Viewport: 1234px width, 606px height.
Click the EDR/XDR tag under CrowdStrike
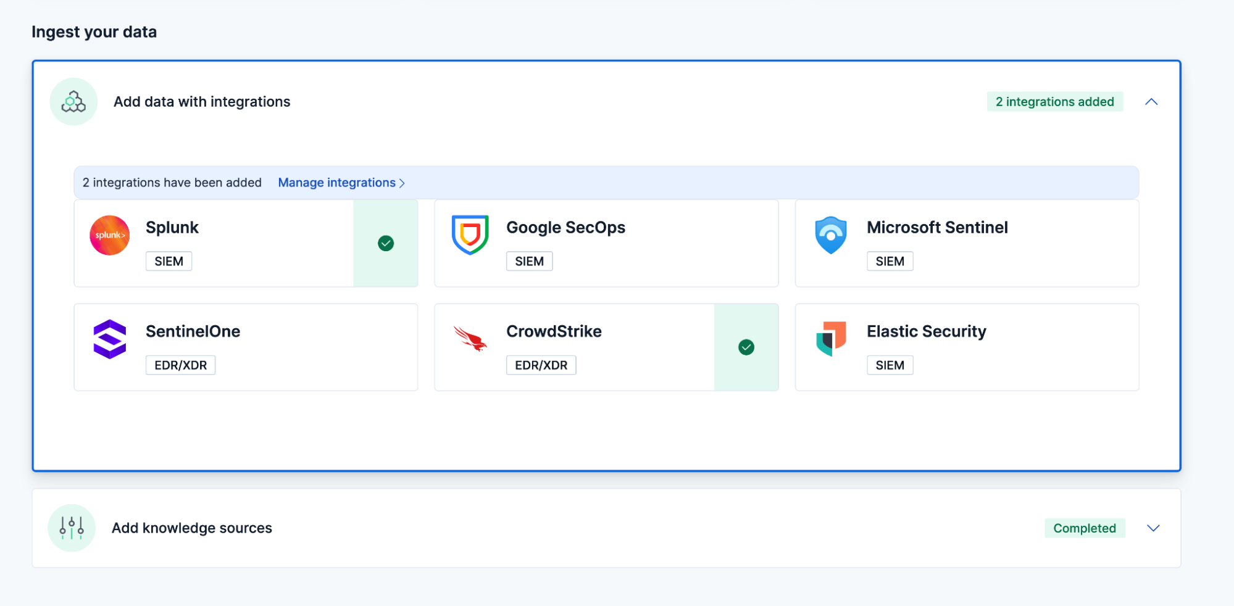click(x=541, y=365)
